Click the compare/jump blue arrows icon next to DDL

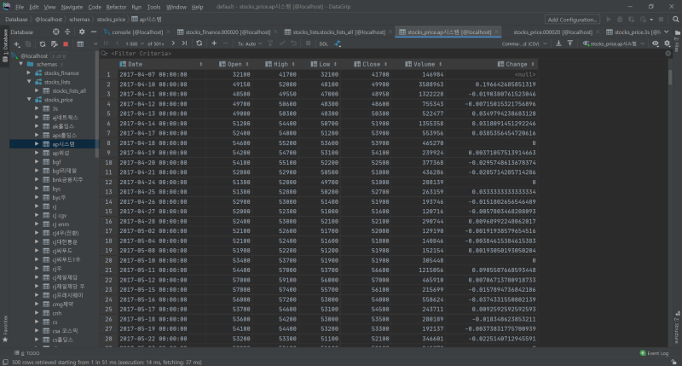click(x=338, y=44)
